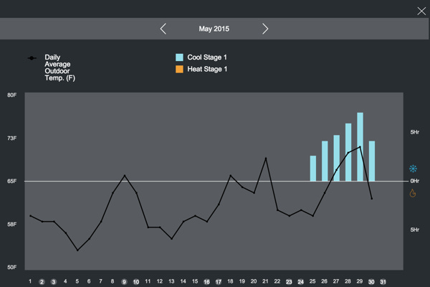The height and width of the screenshot is (287, 430).
Task: Select highlighted day 10 on the date axis
Action: 136,282
